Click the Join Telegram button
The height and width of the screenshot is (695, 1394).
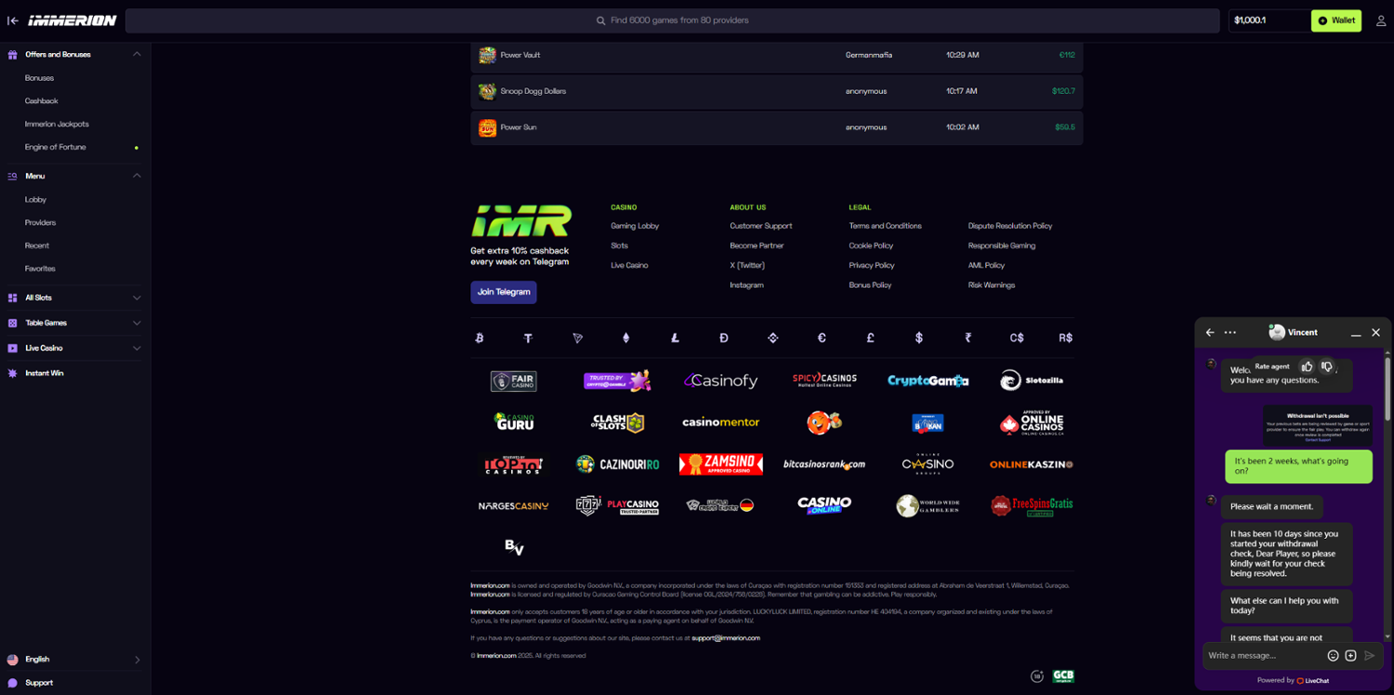point(503,292)
